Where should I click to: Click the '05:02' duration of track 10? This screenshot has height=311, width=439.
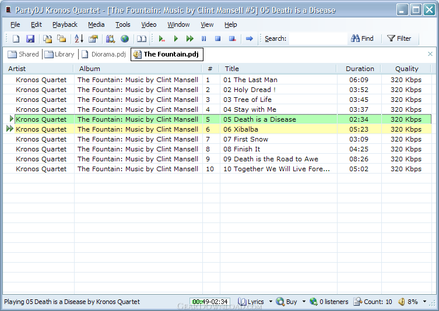point(359,169)
